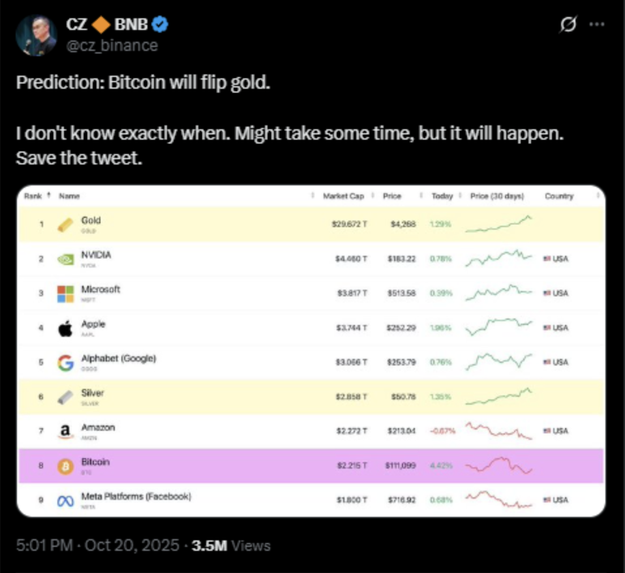The height and width of the screenshot is (573, 625).
Task: Sort by Market Cap column header
Action: point(344,196)
